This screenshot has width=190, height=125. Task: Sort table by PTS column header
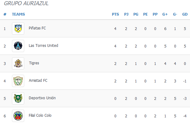coord(115,14)
